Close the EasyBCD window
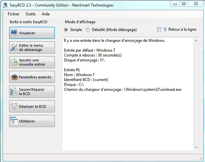 point(196,4)
